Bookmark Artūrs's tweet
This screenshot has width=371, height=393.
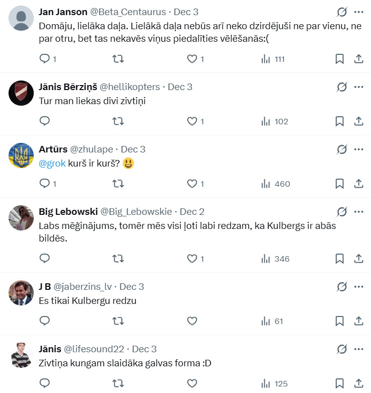(340, 184)
